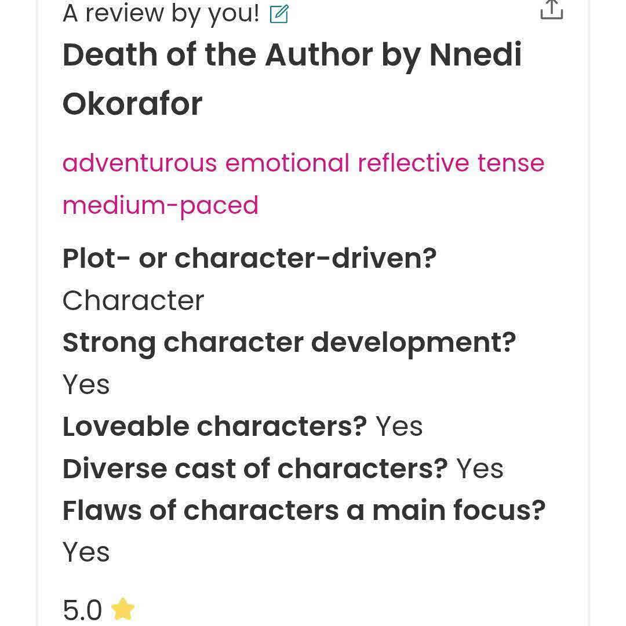The image size is (626, 626).
Task: Select the reflective mood tag
Action: 413,163
